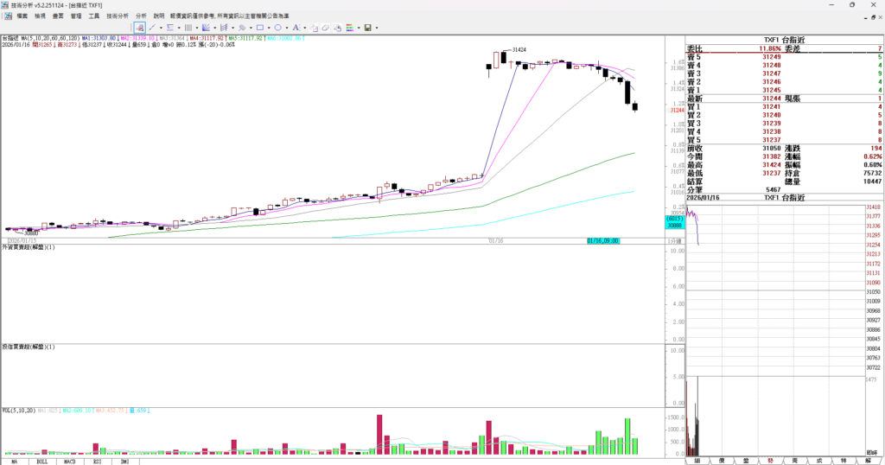Open the rectangle tool dropdown arrow
The width and height of the screenshot is (885, 465).
[268, 28]
